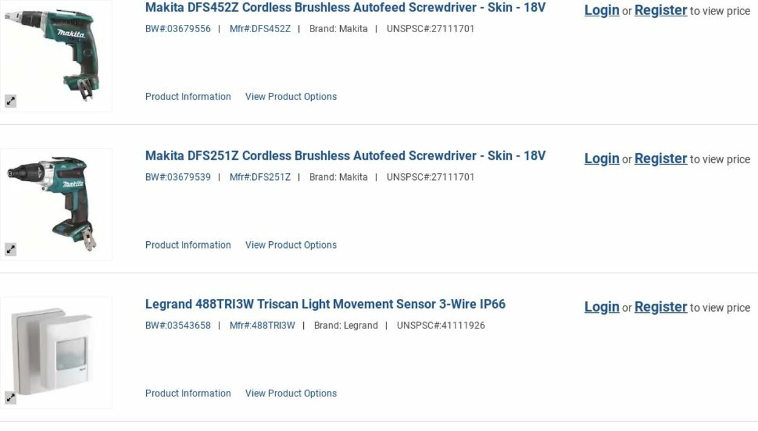The width and height of the screenshot is (758, 431).
Task: Show Product Information for Legrand 488TRI3W
Action: pos(188,393)
